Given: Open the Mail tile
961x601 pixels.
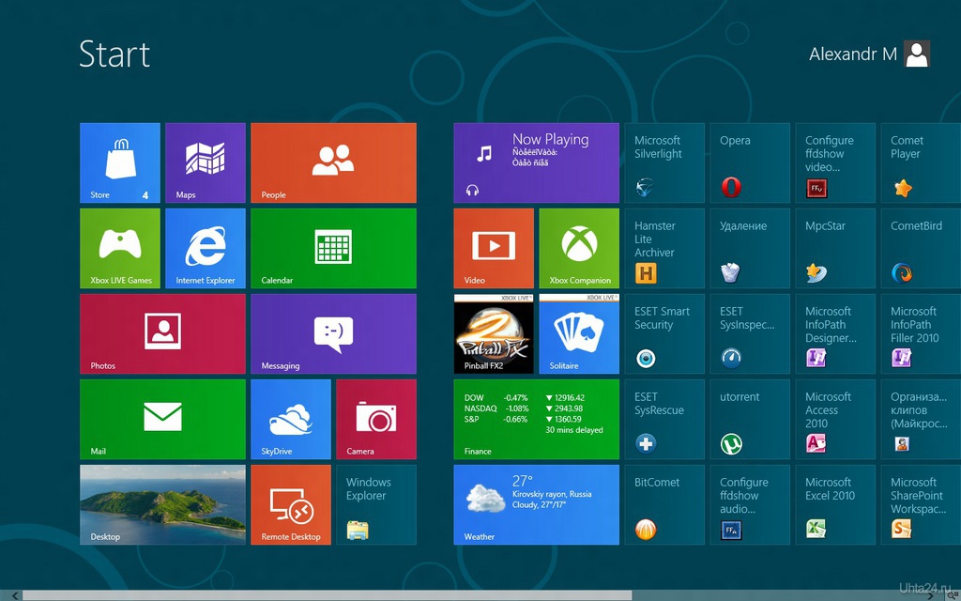Looking at the screenshot, I should tap(162, 419).
